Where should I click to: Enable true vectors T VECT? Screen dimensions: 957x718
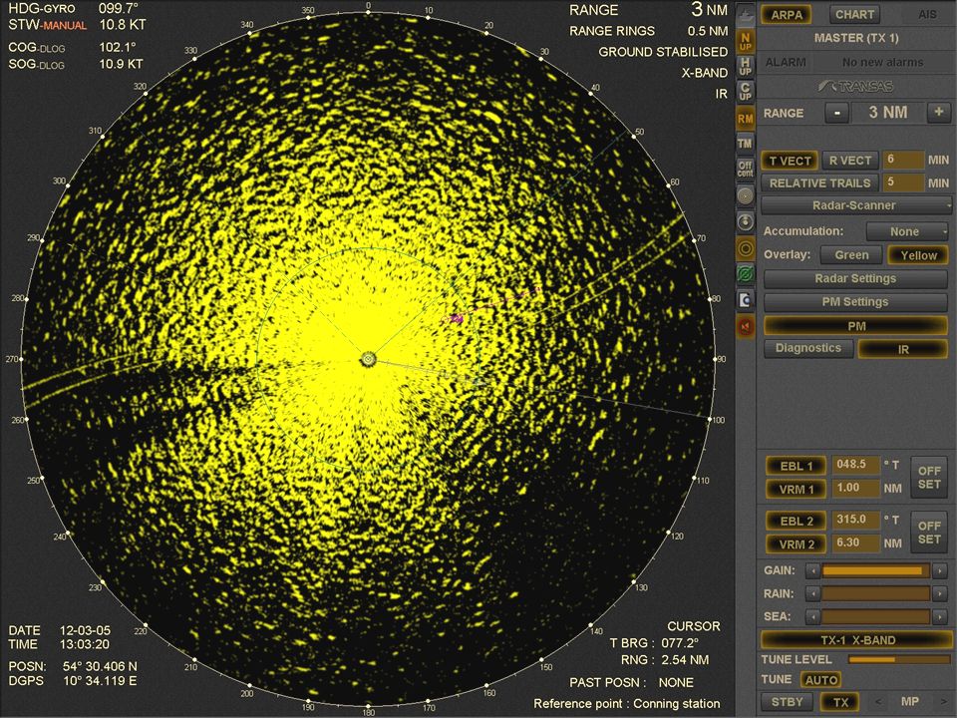pos(790,161)
